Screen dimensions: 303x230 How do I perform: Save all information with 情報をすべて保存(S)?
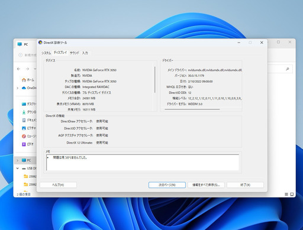206,185
